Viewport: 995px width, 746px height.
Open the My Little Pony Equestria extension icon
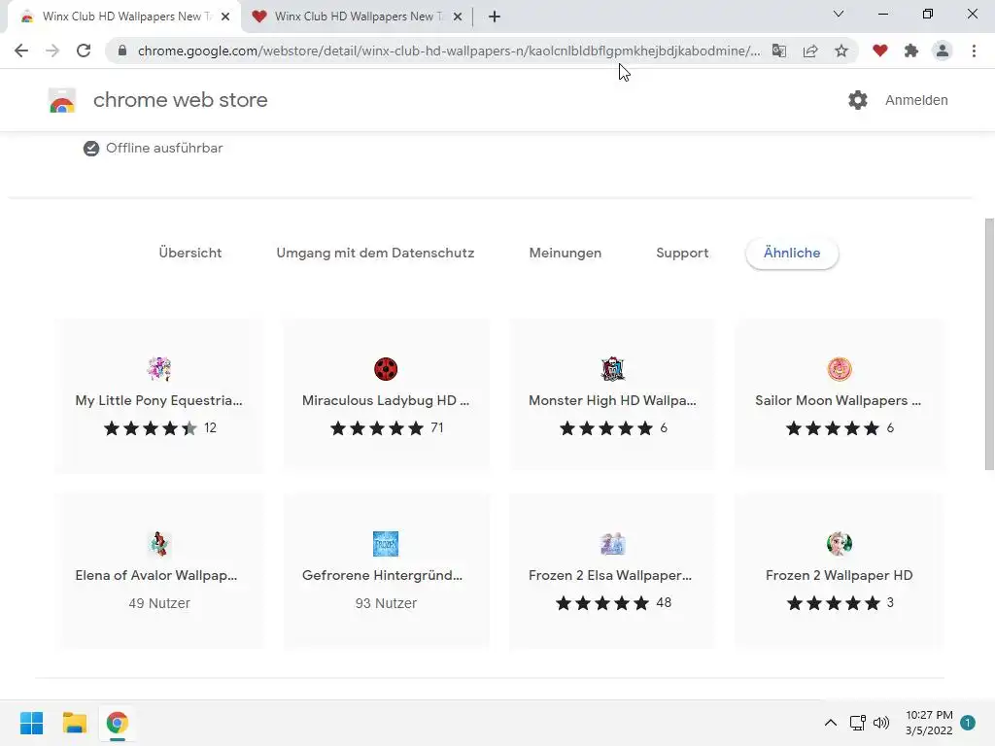[158, 368]
